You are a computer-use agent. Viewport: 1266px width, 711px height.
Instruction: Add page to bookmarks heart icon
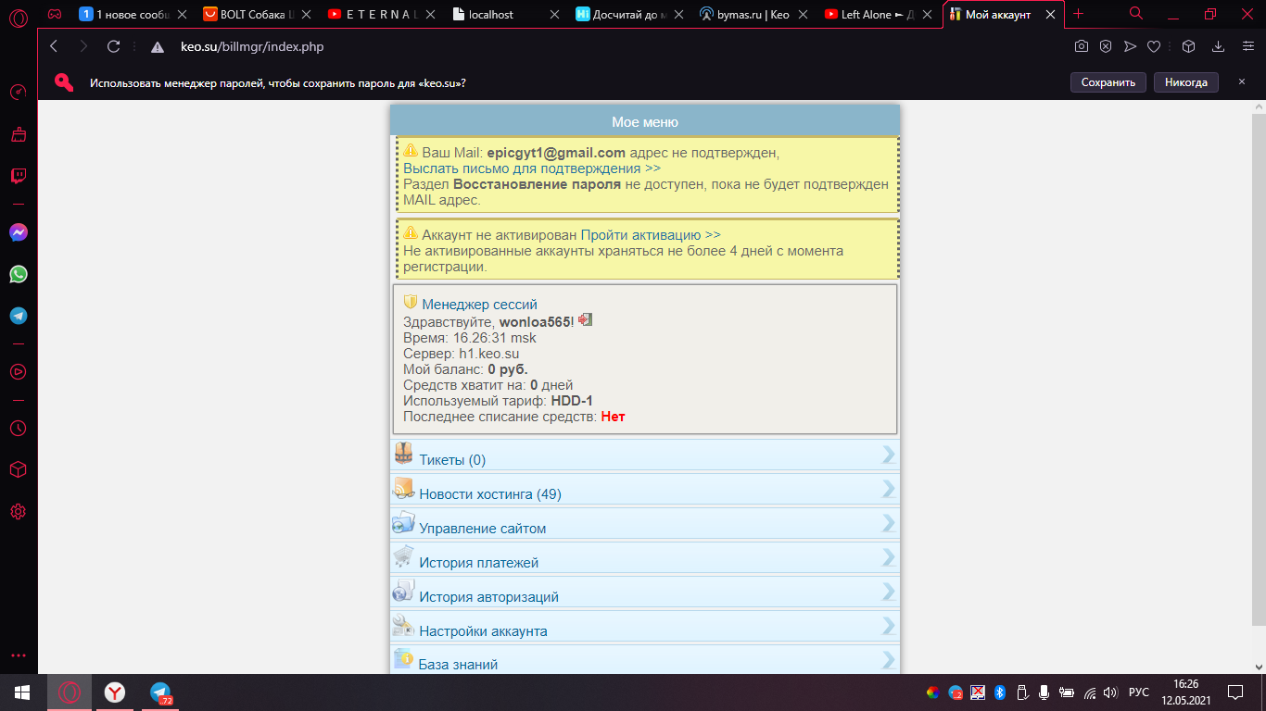click(1154, 46)
